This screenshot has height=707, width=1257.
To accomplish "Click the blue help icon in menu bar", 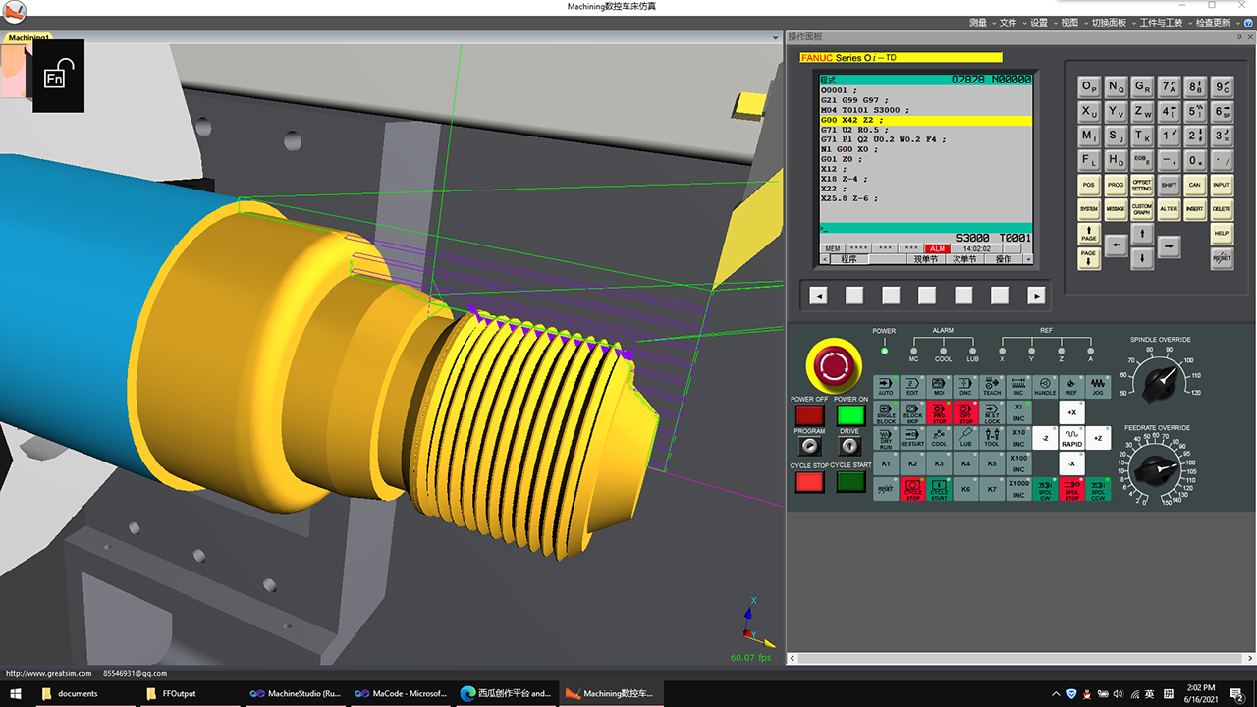I will pos(1248,23).
